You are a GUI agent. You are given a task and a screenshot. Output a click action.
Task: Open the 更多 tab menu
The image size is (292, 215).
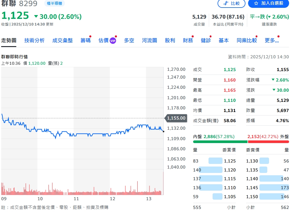coord(272,40)
